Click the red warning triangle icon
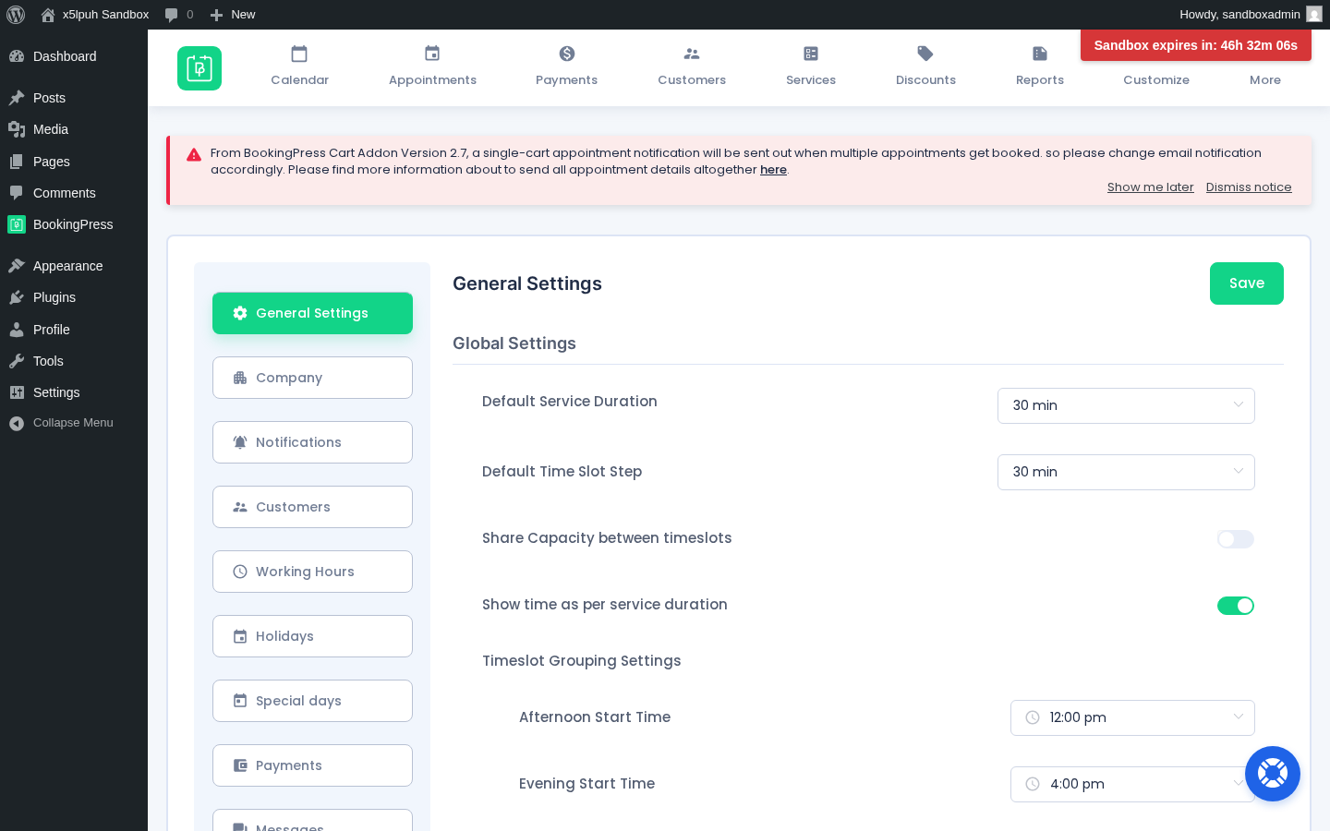Viewport: 1330px width, 831px height. pyautogui.click(x=194, y=155)
